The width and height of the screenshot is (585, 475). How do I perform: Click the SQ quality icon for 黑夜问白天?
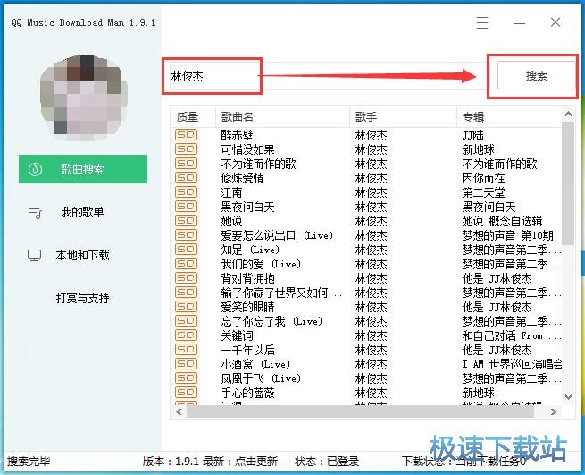(x=186, y=207)
